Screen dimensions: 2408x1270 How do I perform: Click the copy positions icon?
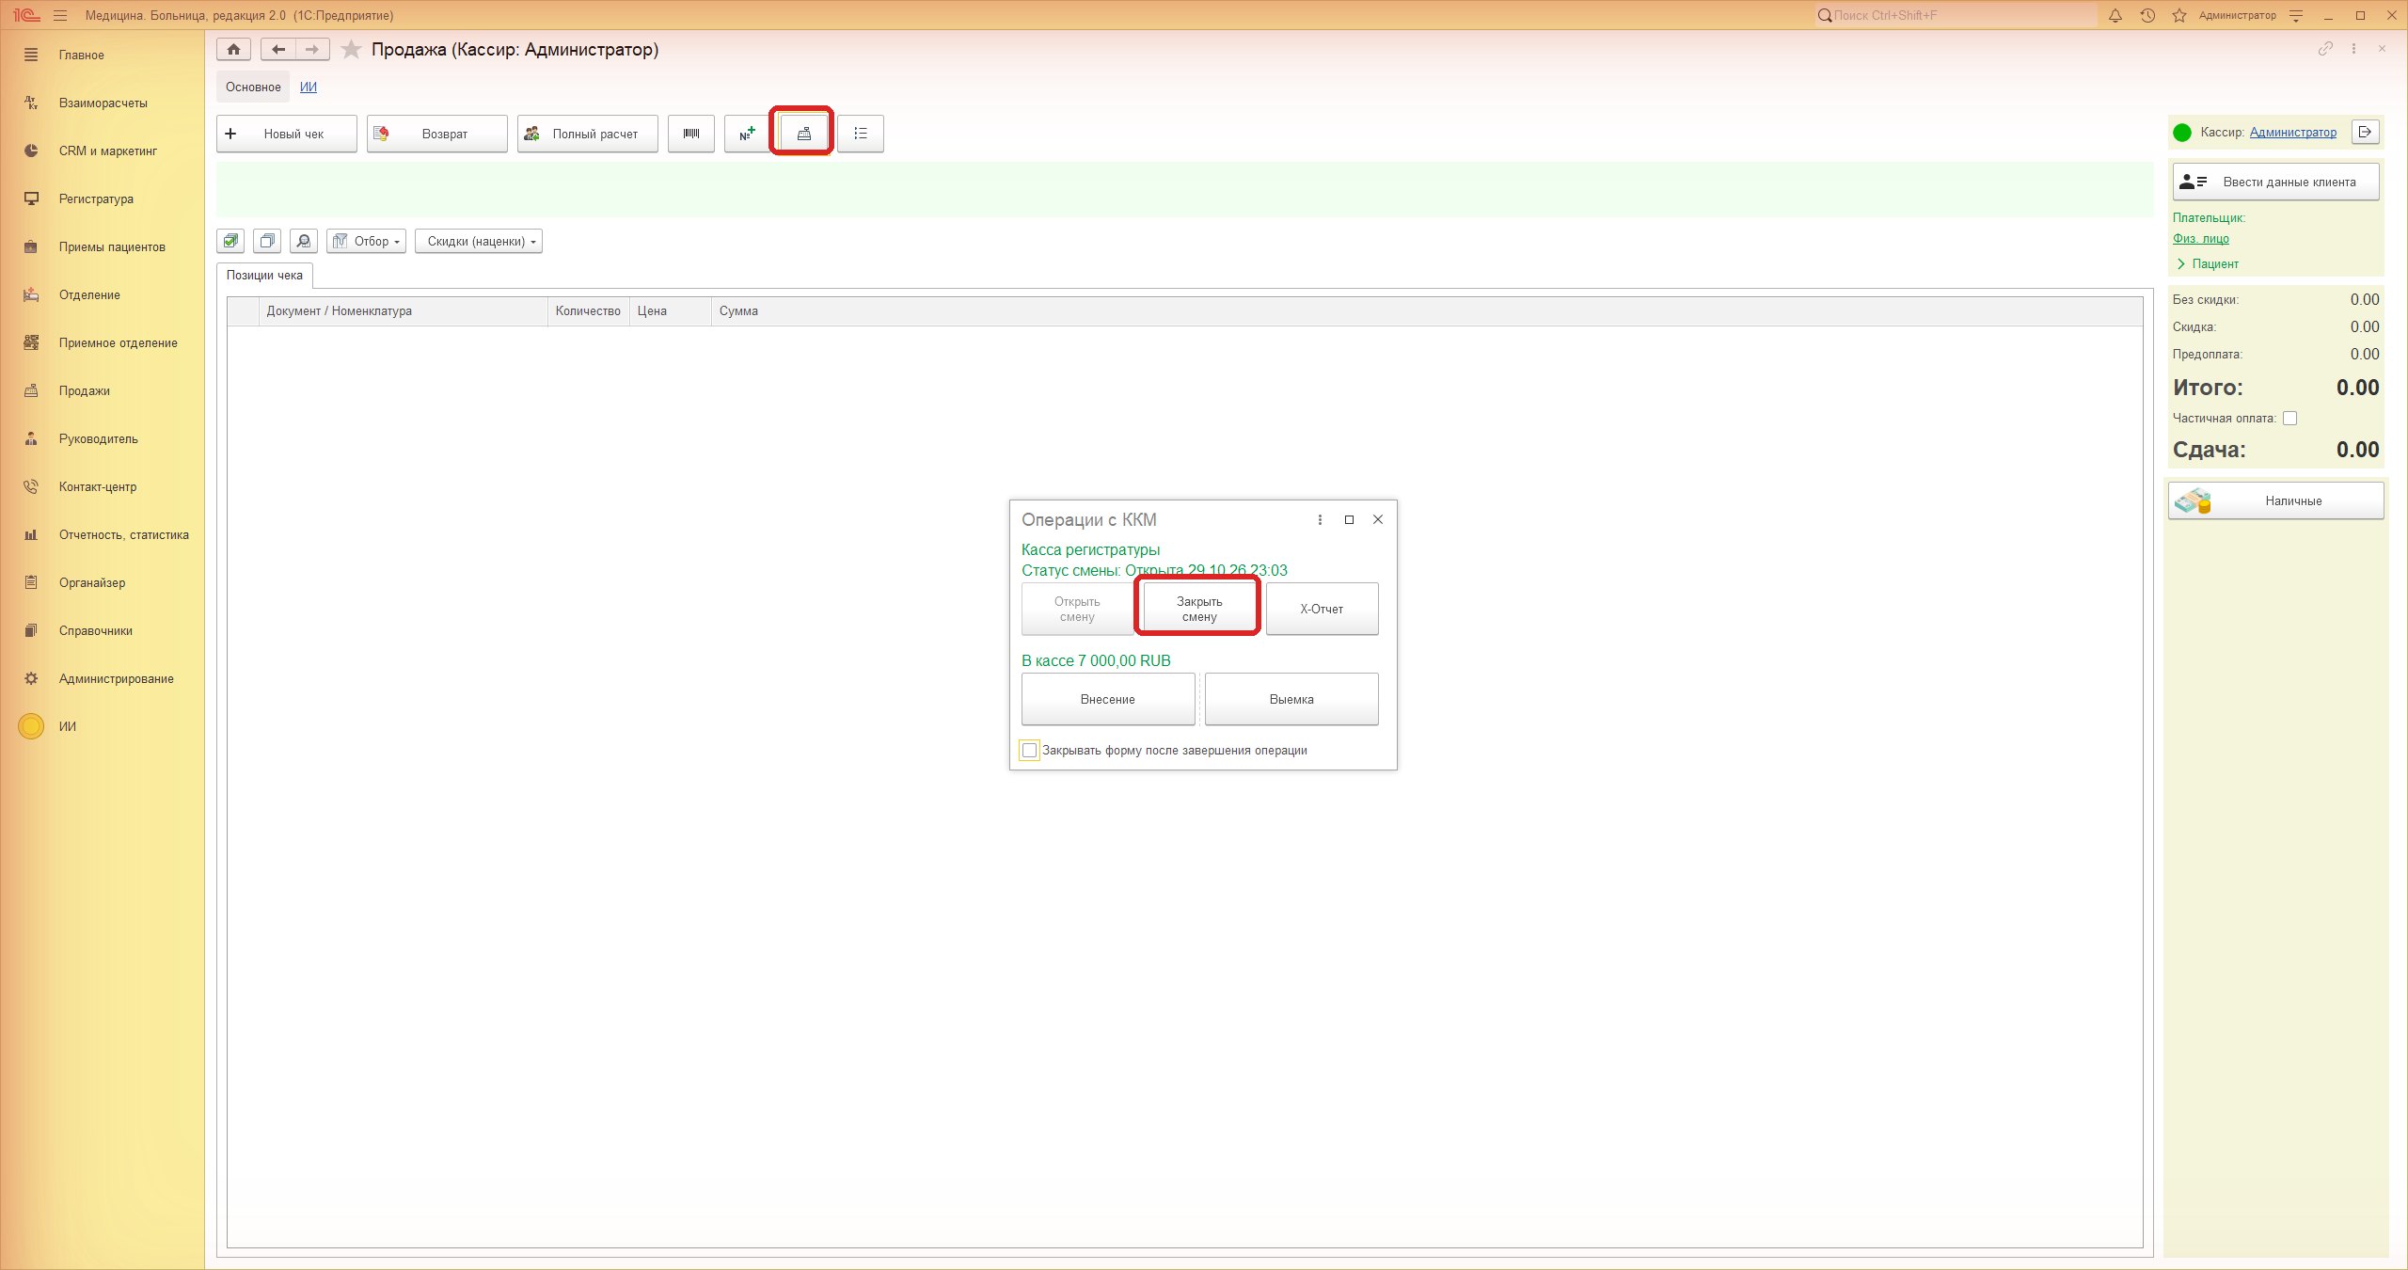[267, 241]
